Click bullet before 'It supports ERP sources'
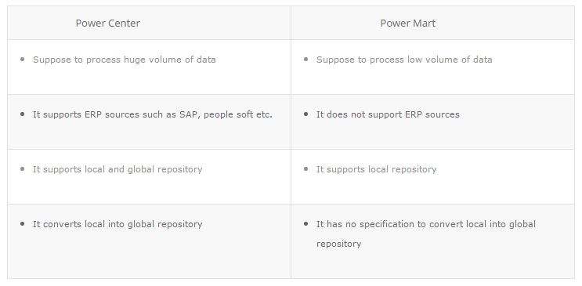The height and width of the screenshot is (286, 582). coord(22,114)
